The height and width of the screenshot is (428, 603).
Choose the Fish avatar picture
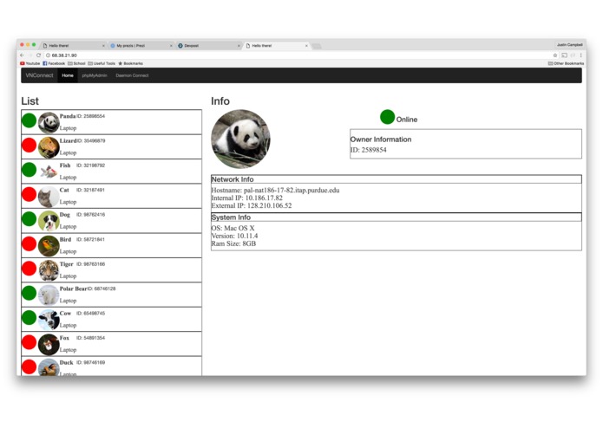49,172
